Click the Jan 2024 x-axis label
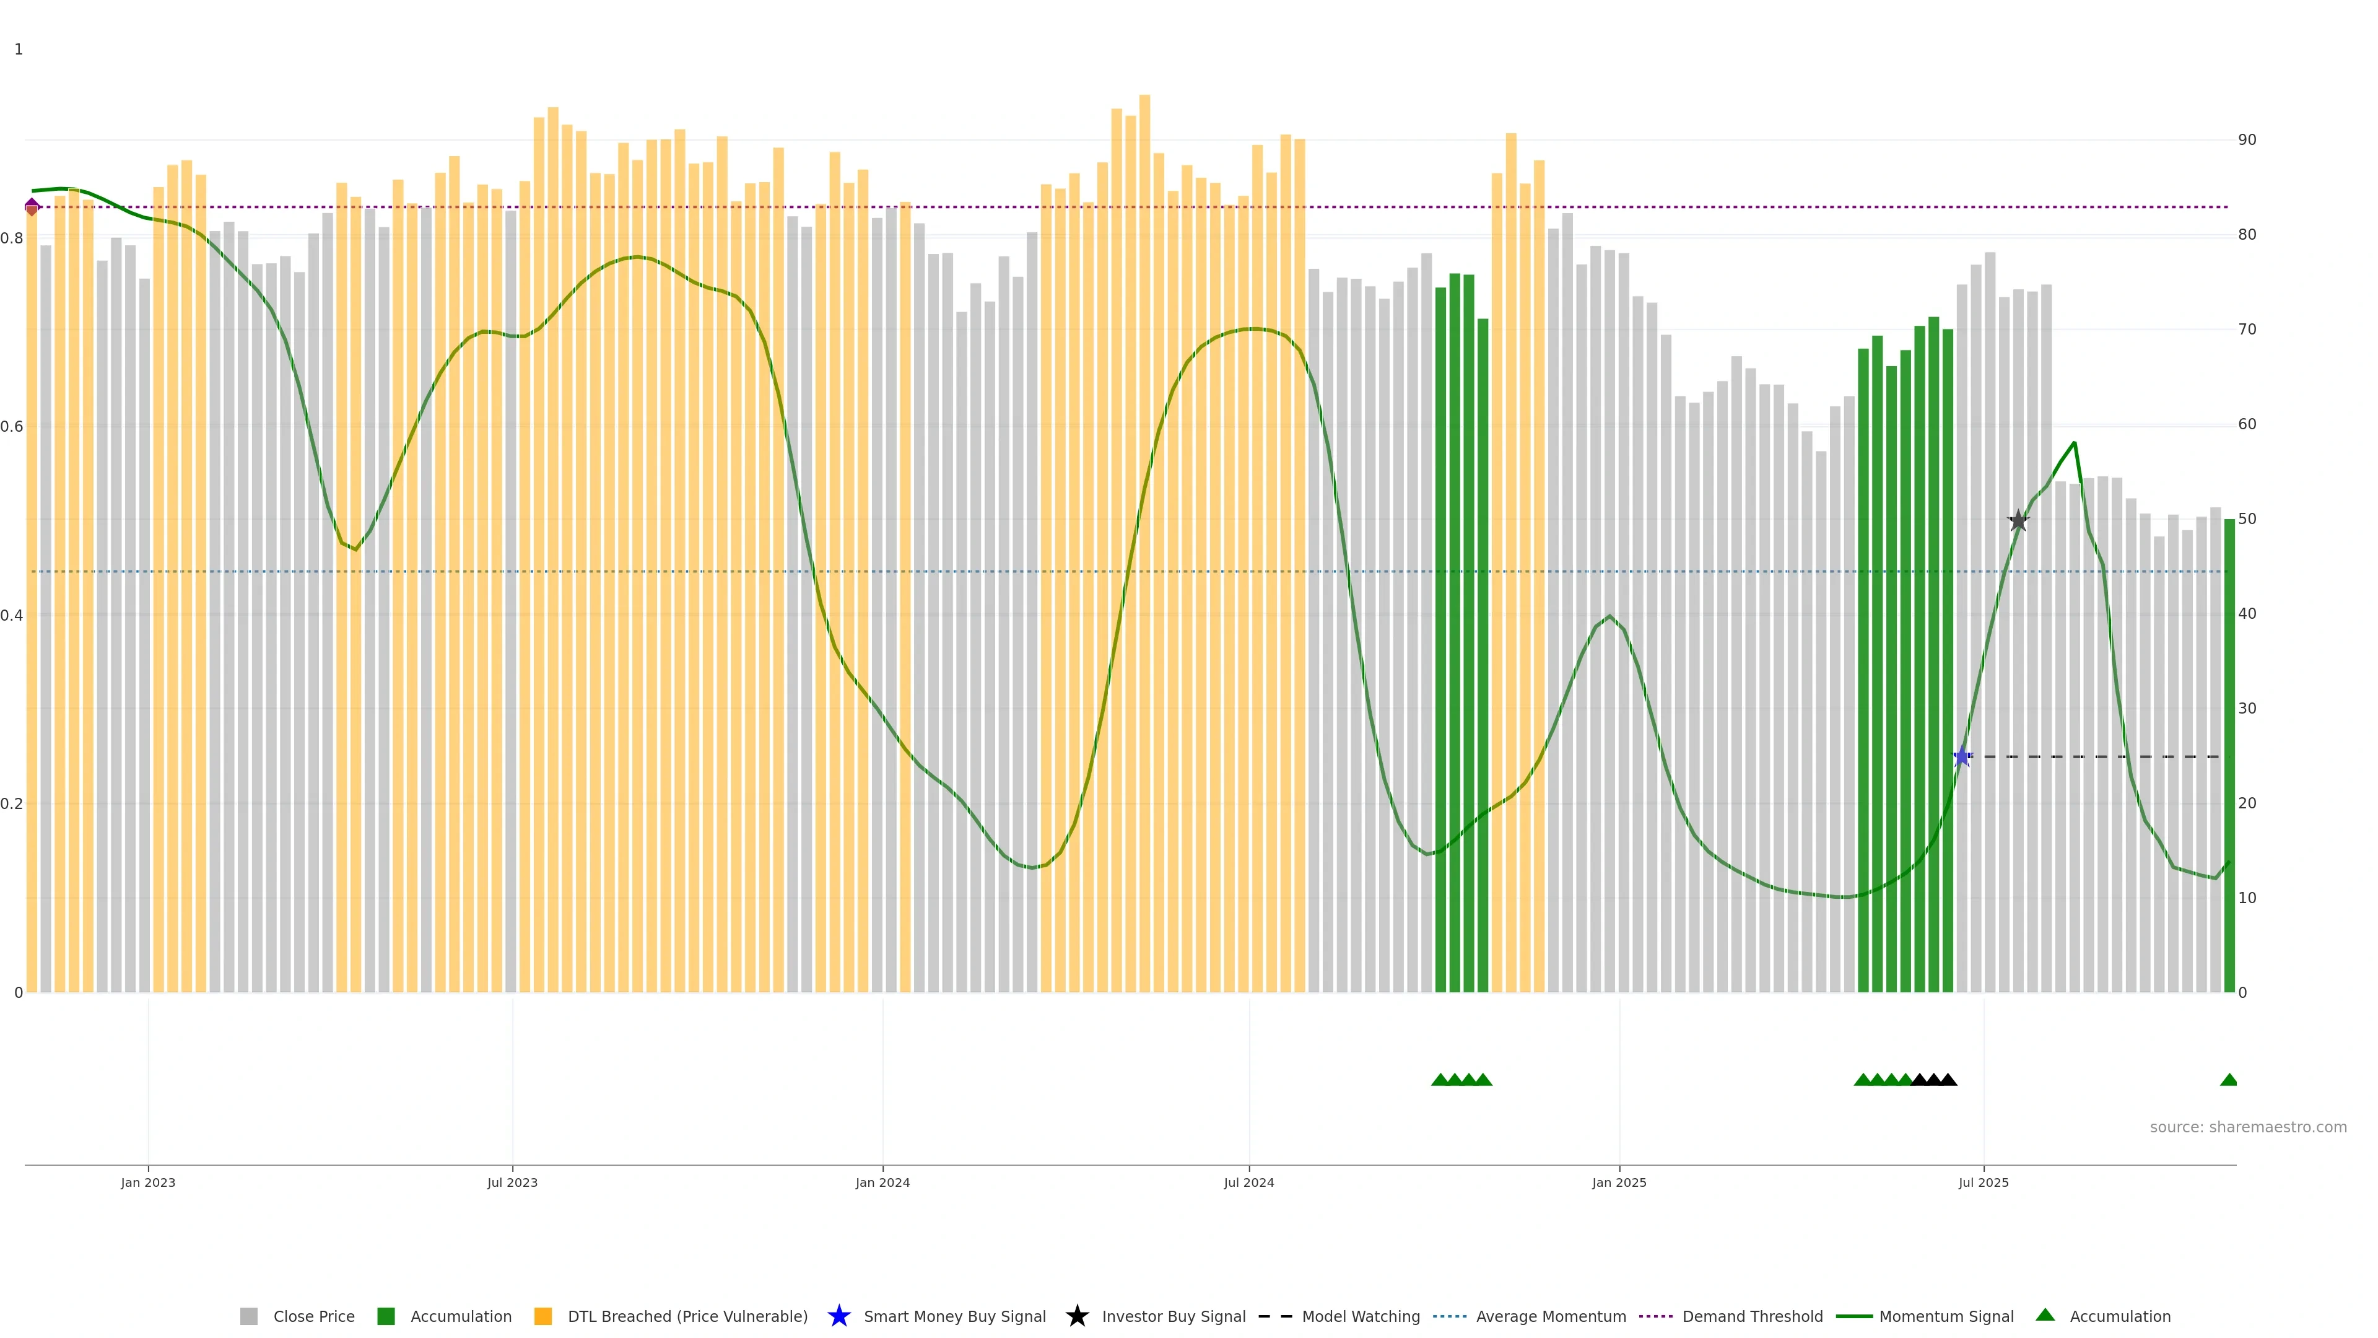 [x=882, y=1182]
